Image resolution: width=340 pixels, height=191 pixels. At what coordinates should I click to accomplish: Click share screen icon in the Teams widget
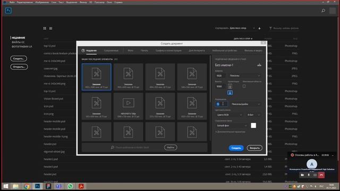pos(315,175)
